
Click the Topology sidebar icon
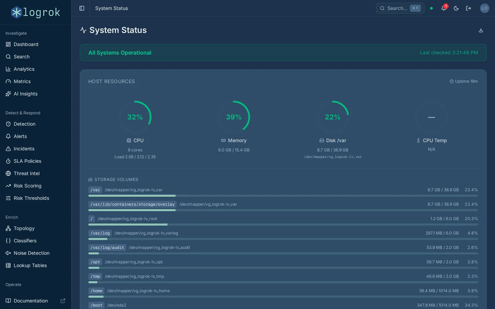8,228
